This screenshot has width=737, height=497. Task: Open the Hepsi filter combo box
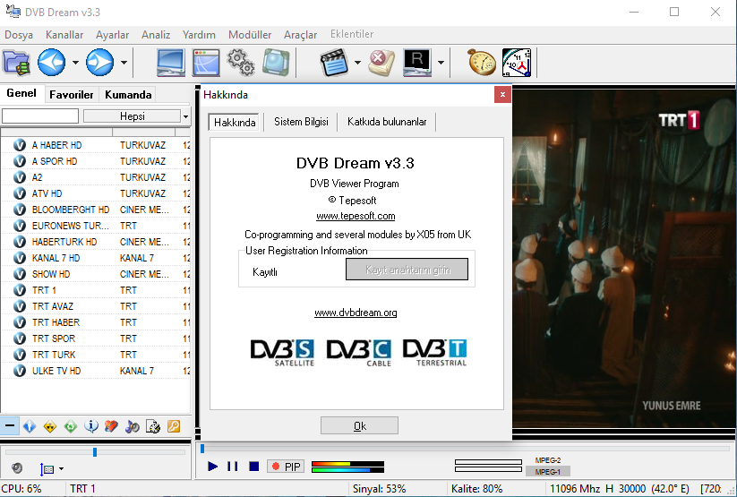tap(136, 116)
